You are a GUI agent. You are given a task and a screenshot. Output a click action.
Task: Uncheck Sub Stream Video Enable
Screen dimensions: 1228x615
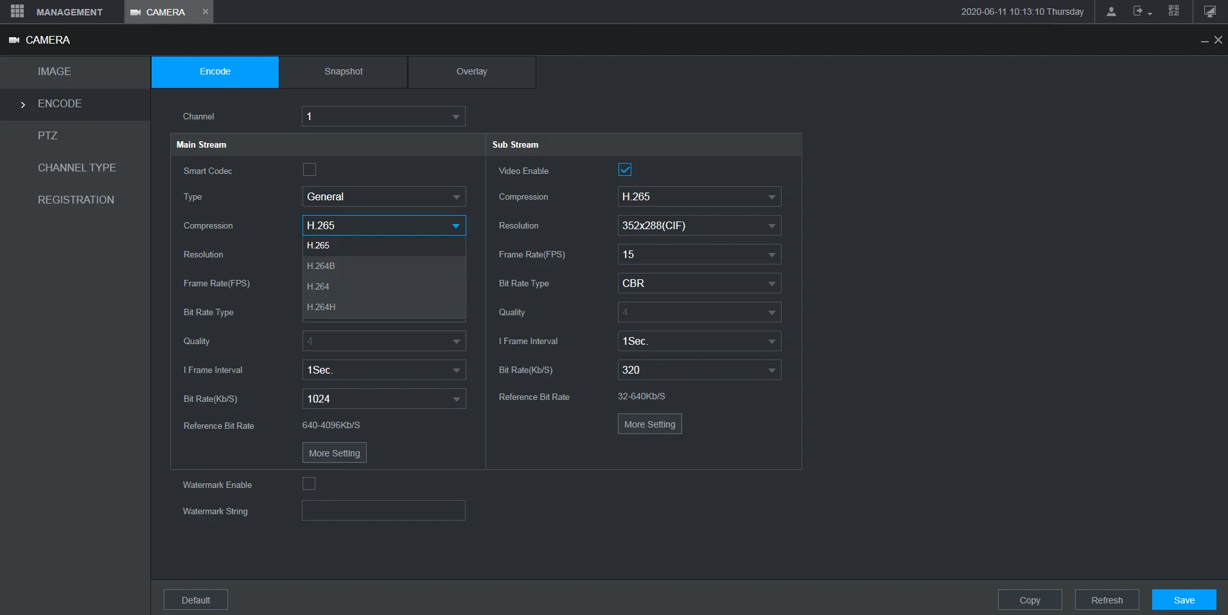(625, 169)
